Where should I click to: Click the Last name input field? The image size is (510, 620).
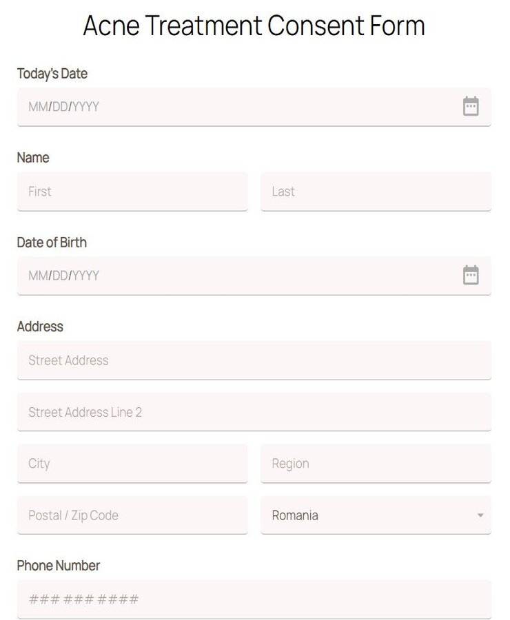376,191
